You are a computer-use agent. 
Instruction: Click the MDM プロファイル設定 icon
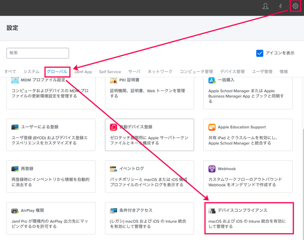pyautogui.click(x=15, y=80)
